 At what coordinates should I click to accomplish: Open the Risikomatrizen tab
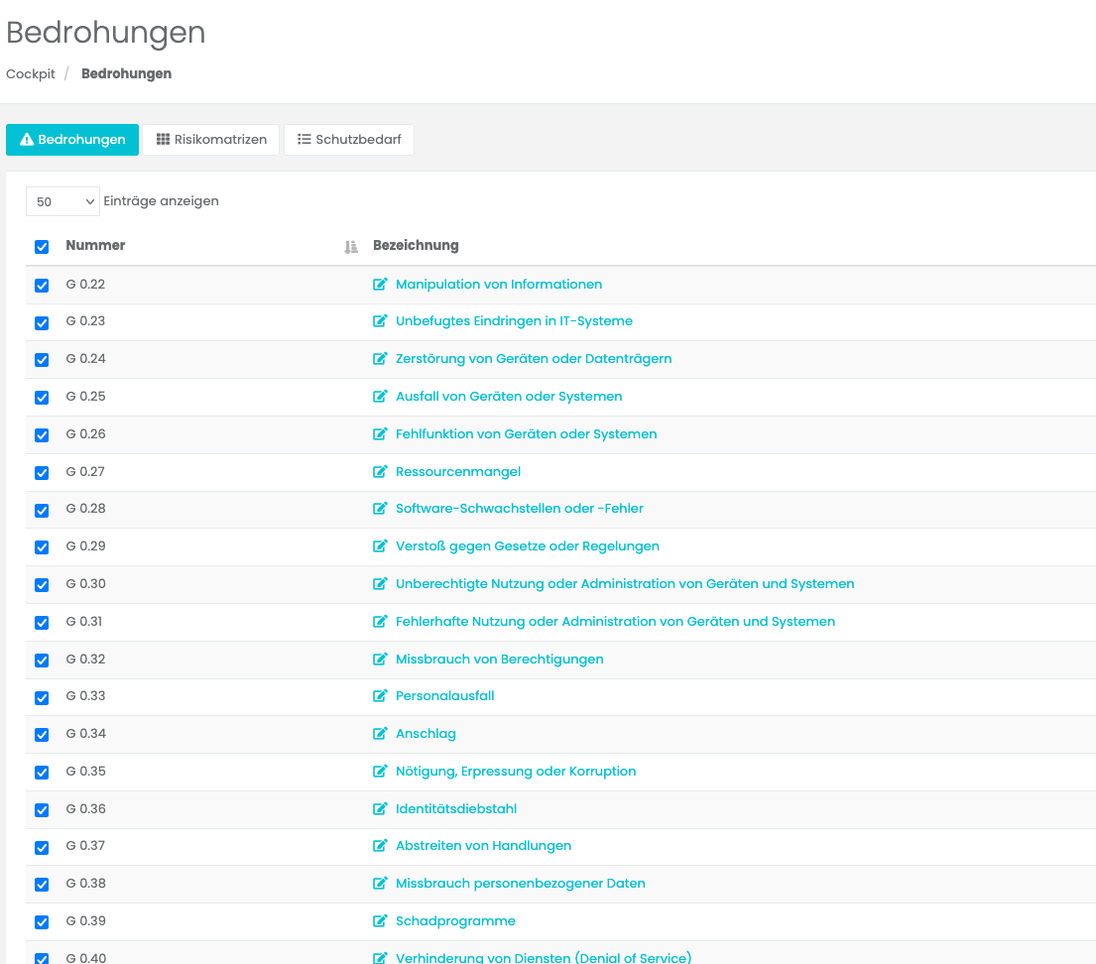click(x=211, y=140)
